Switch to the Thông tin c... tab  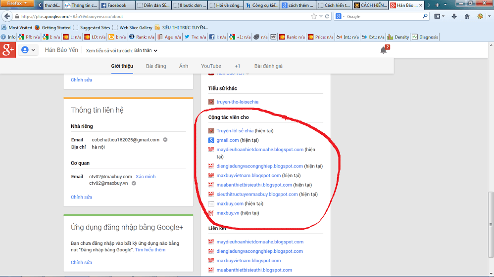tap(81, 5)
